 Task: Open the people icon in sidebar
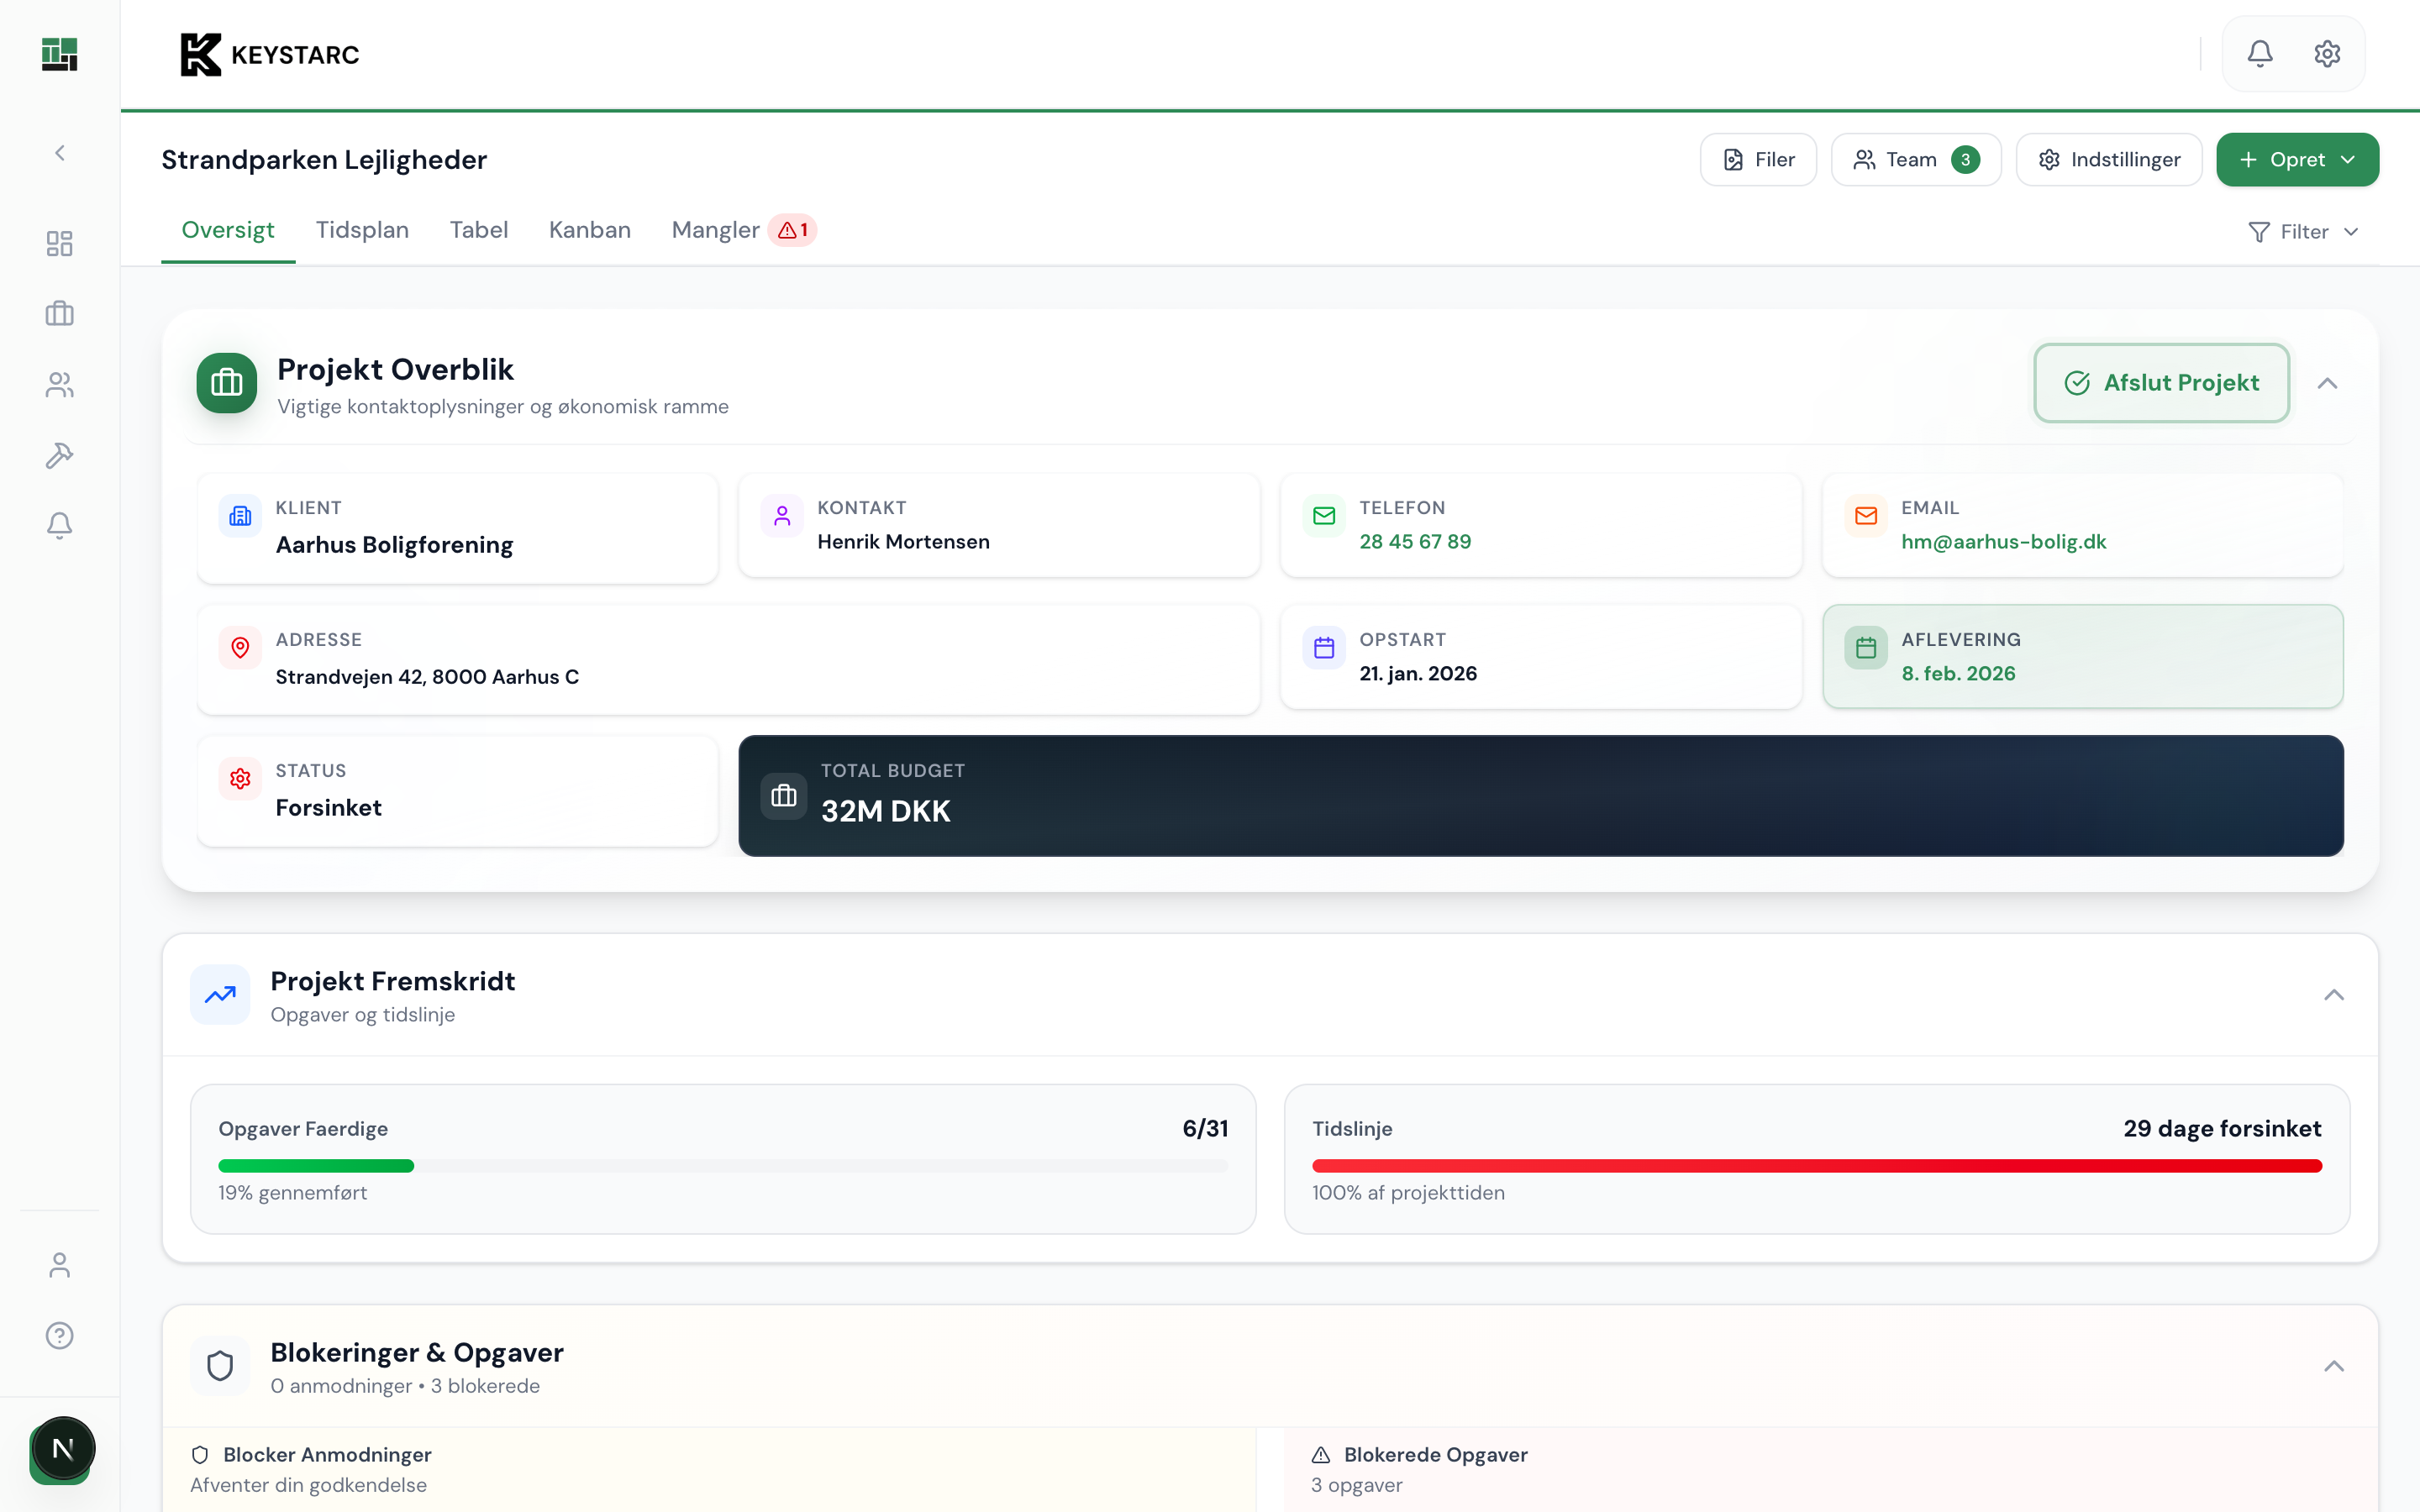(x=59, y=385)
